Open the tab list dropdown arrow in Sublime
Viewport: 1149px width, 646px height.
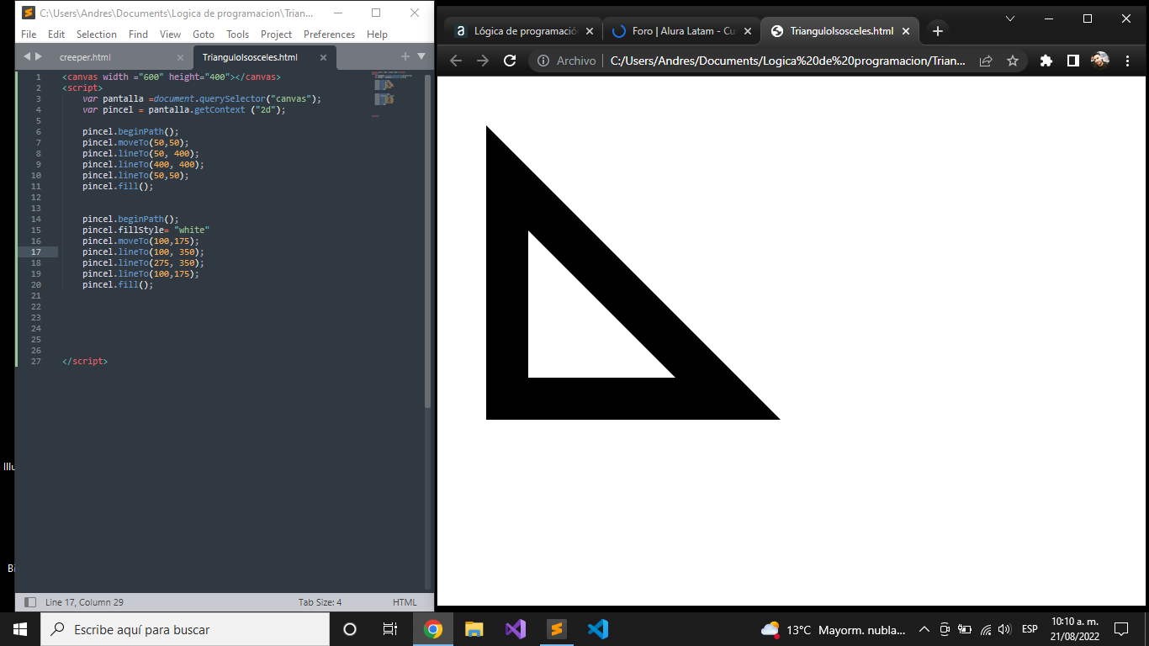click(x=421, y=56)
